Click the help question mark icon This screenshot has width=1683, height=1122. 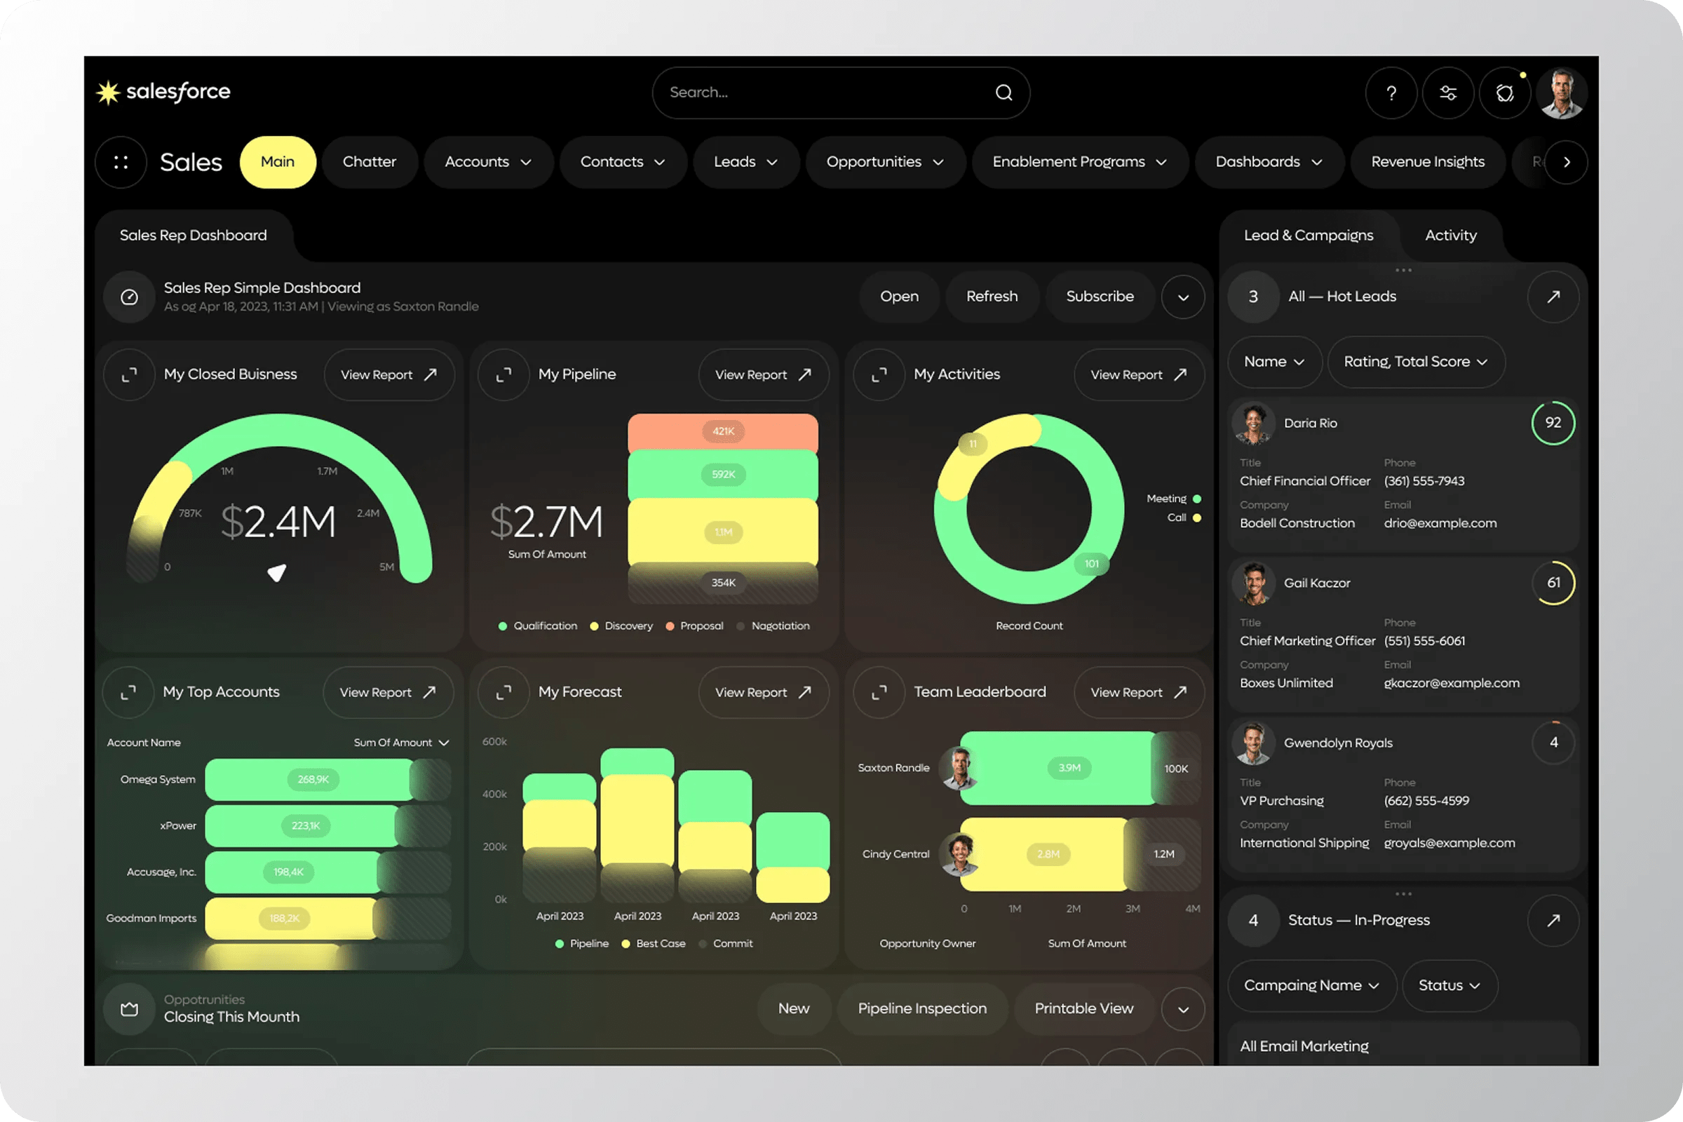point(1391,93)
